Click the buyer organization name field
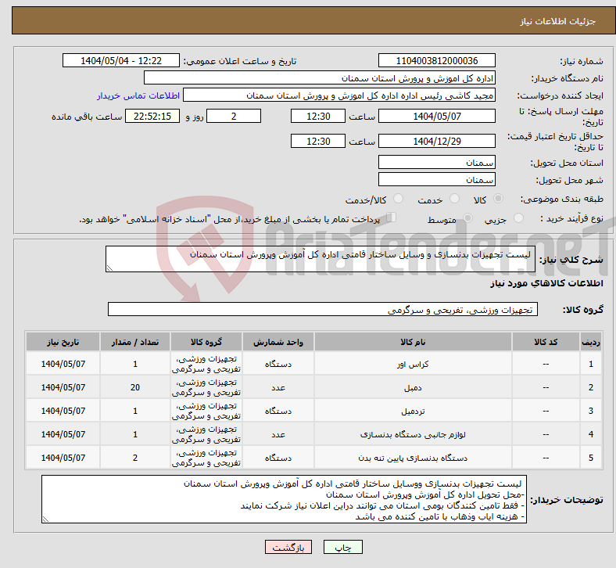This screenshot has width=616, height=568. 320,77
